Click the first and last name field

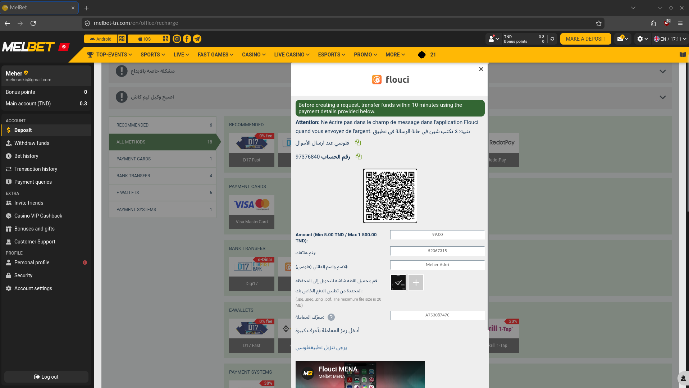[x=437, y=265]
